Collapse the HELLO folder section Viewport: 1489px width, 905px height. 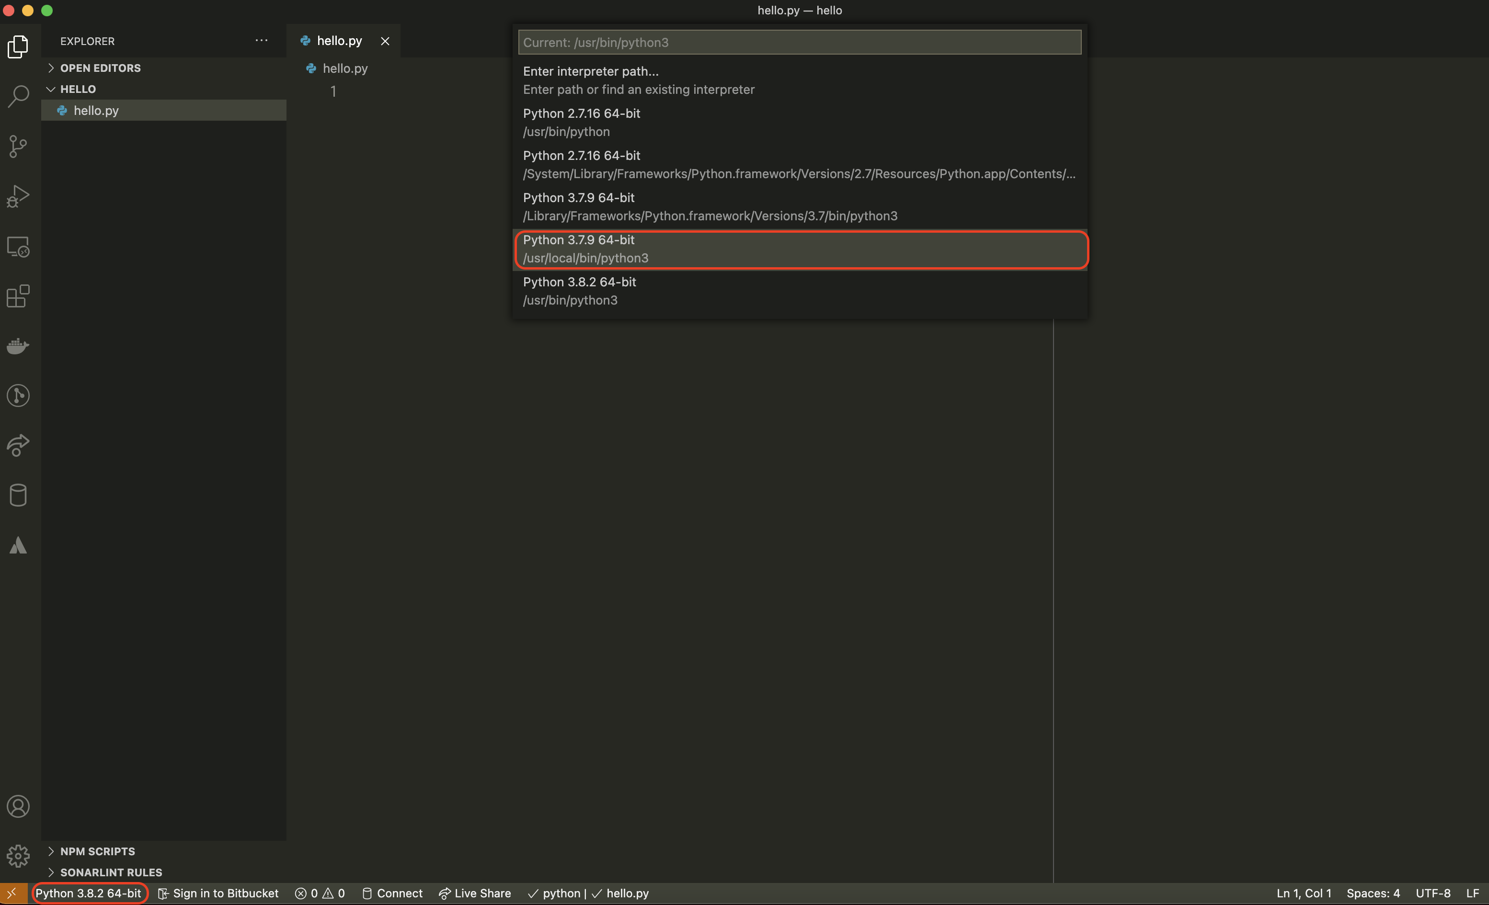[77, 90]
